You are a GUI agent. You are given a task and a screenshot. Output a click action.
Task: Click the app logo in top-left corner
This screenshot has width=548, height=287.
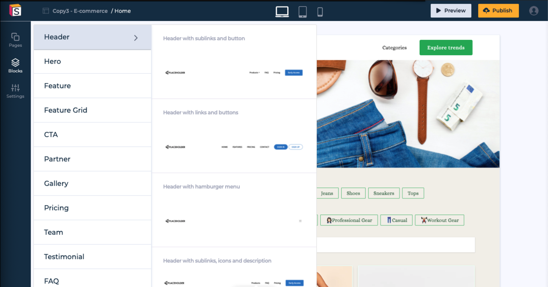tap(16, 10)
